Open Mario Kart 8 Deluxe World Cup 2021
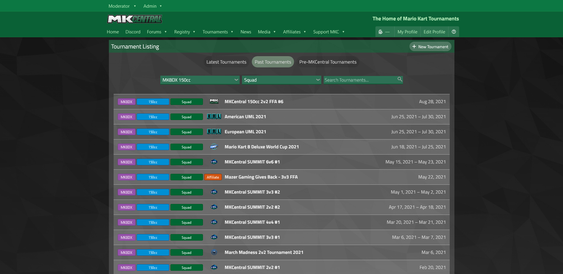563x274 pixels. (x=262, y=147)
